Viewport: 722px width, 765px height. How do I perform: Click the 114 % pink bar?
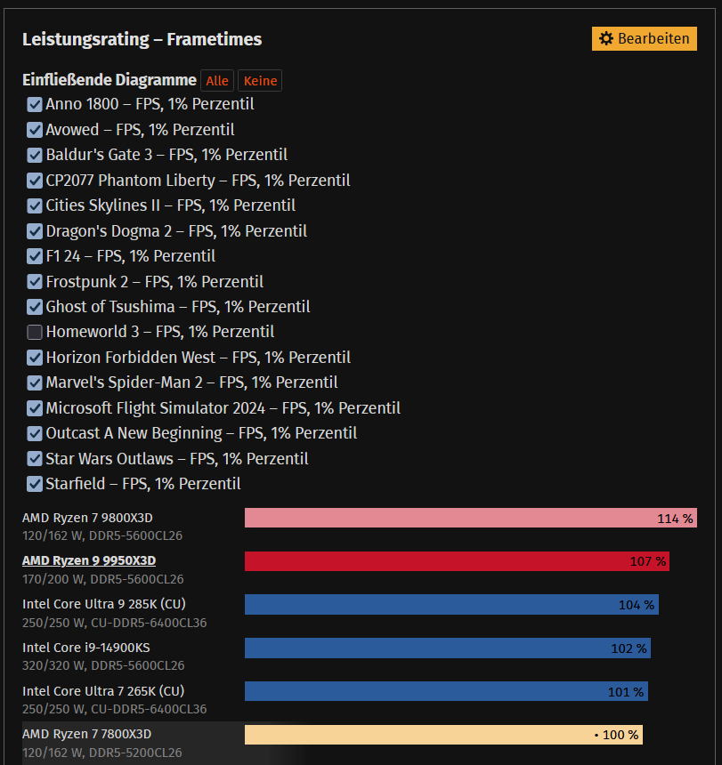[471, 518]
